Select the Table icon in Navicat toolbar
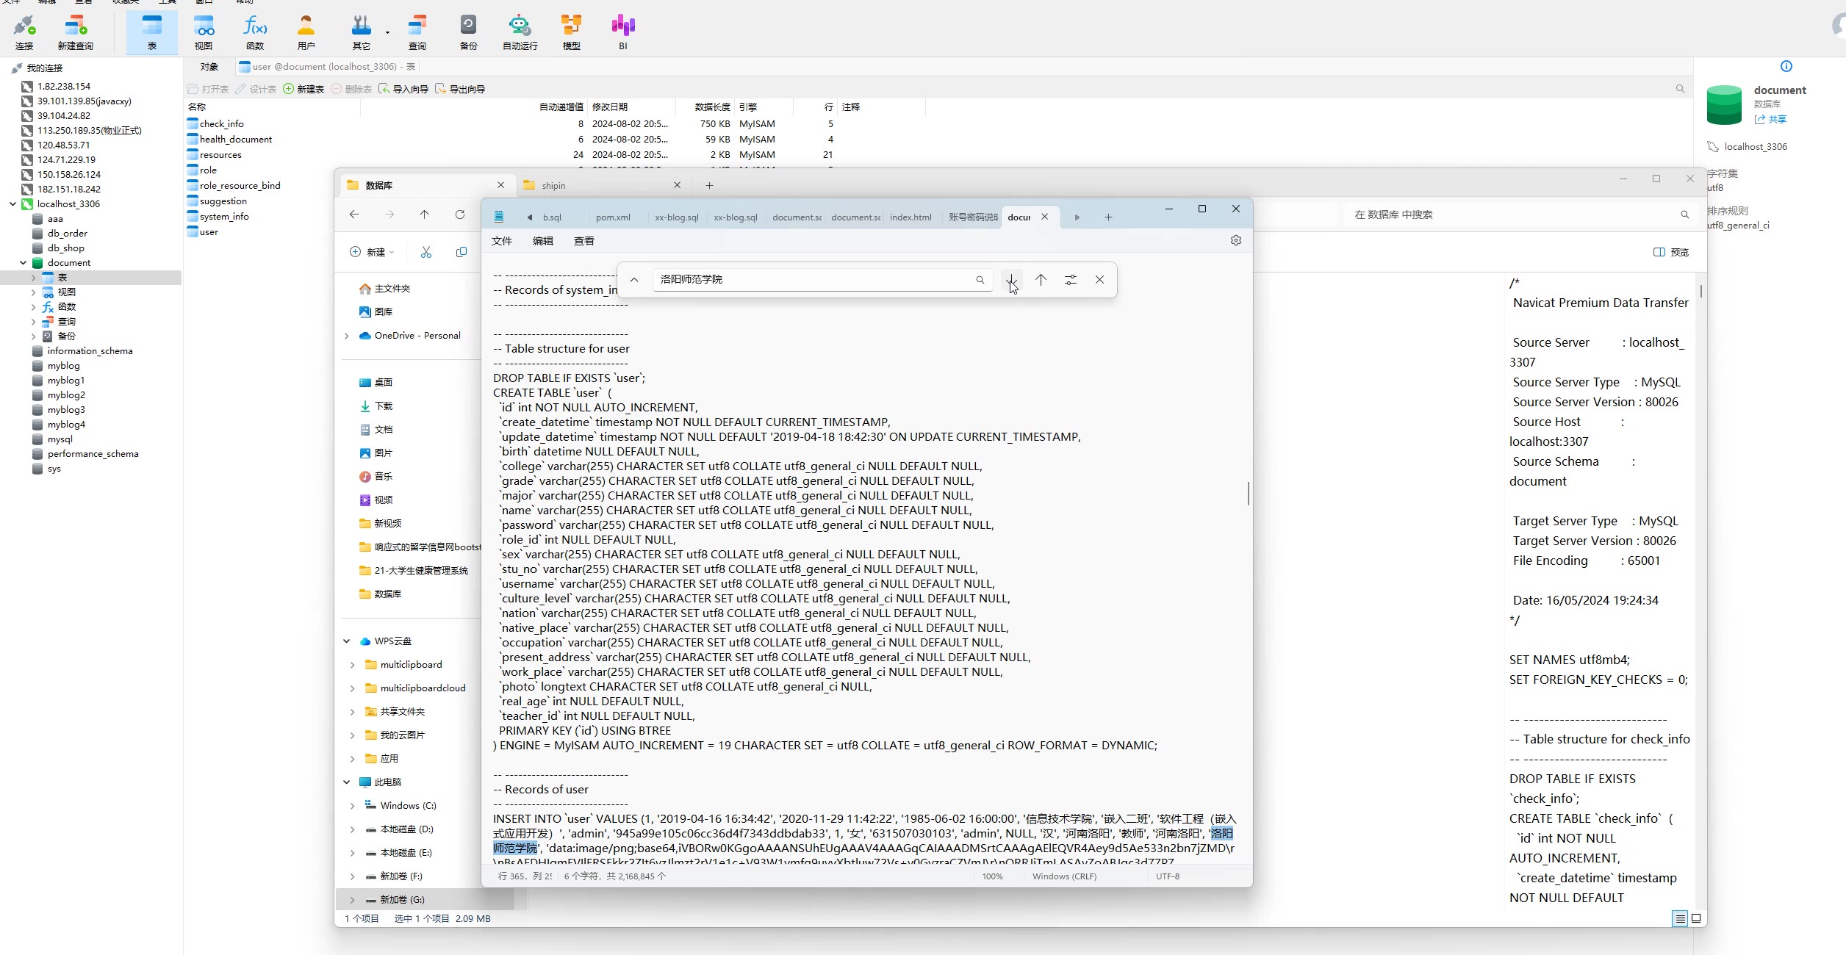1846x955 pixels. pyautogui.click(x=152, y=32)
